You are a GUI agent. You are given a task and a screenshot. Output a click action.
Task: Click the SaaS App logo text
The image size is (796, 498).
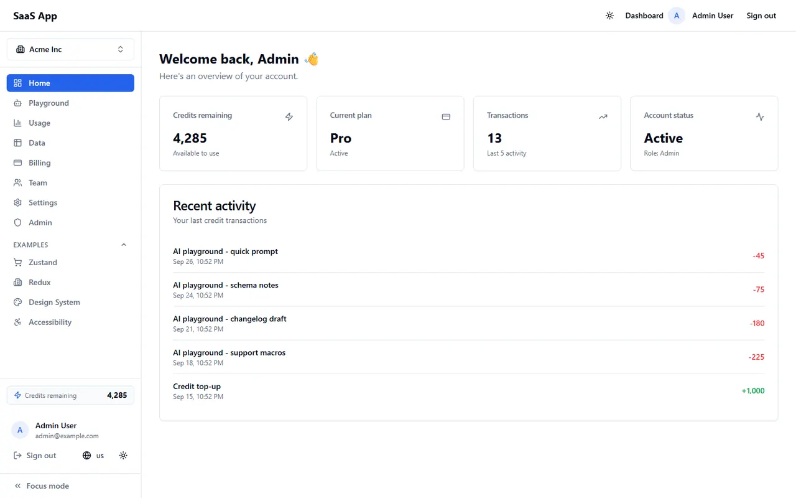click(35, 16)
